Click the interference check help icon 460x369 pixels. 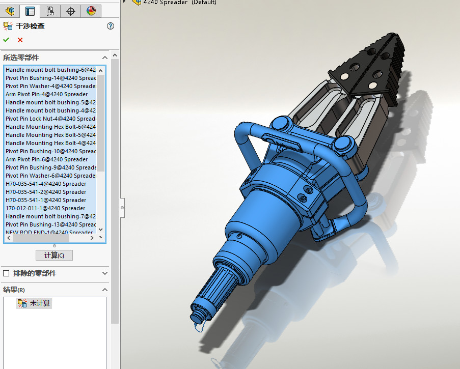[111, 26]
